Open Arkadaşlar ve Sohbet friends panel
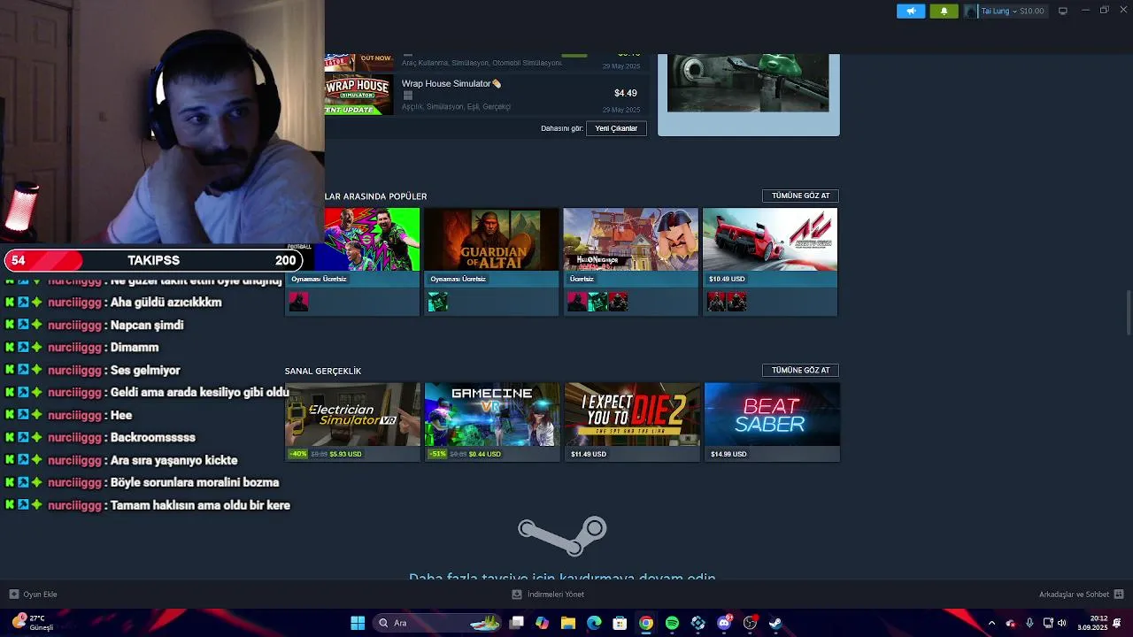 click(1081, 595)
